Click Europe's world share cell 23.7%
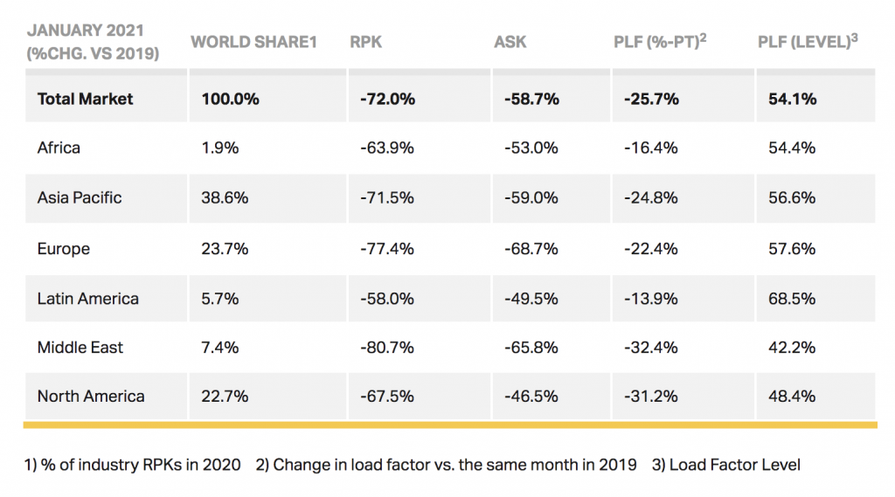 (x=225, y=249)
